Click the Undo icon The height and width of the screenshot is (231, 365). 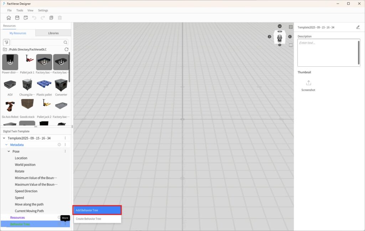[34, 17]
